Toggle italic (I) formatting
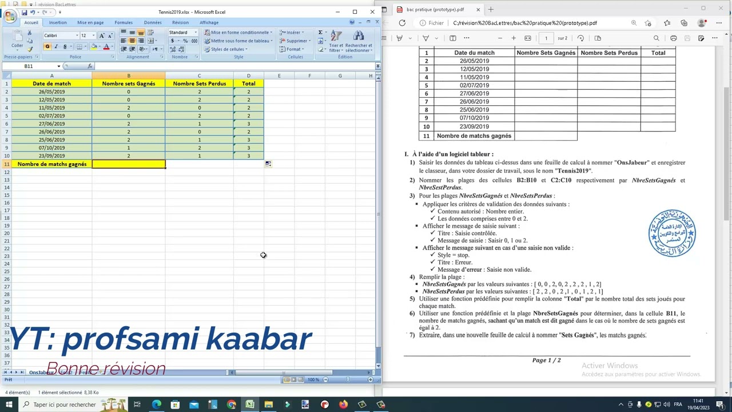 tap(56, 47)
